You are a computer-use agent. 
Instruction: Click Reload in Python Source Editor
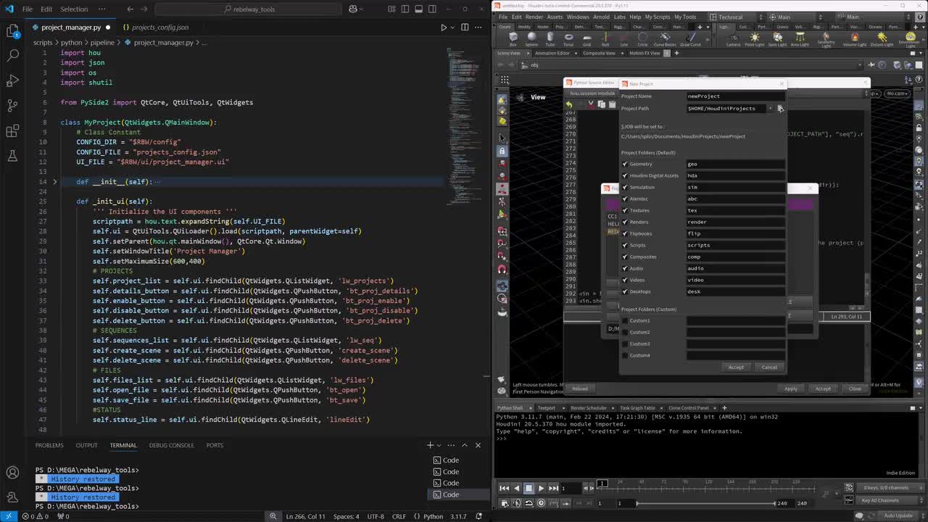tap(580, 389)
